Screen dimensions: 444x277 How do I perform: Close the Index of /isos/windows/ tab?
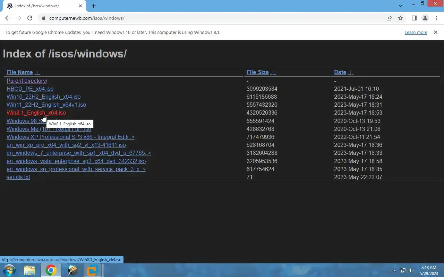coord(80,6)
